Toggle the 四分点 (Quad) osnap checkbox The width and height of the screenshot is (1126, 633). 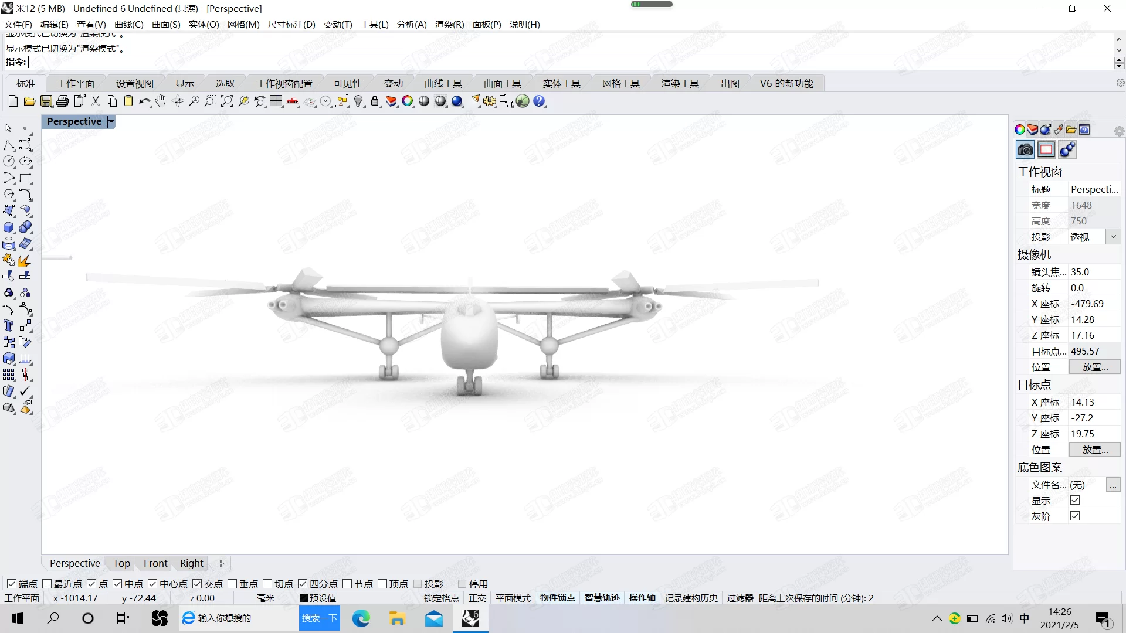click(x=303, y=584)
